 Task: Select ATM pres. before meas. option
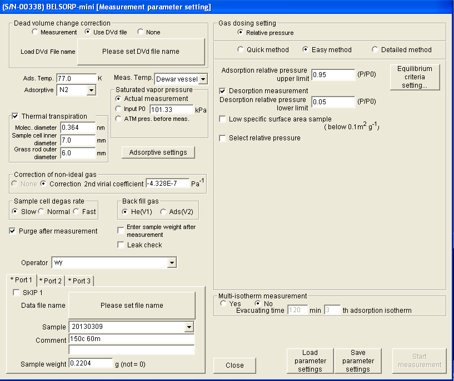[x=118, y=119]
